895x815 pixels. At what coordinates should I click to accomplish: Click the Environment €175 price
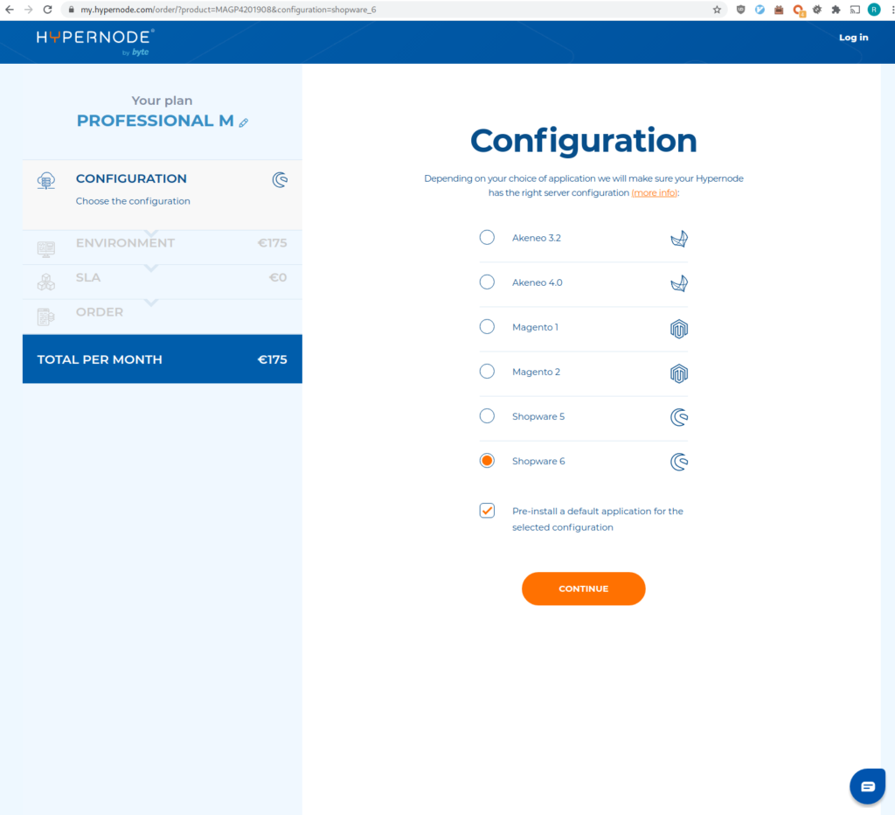tap(273, 243)
